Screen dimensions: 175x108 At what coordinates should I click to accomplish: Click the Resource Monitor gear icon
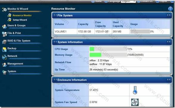coord(10,15)
